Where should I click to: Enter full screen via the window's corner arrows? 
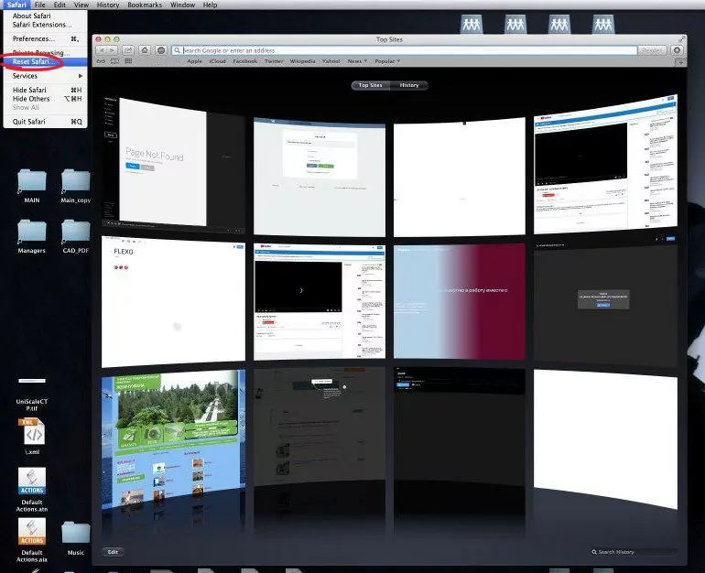coord(682,39)
